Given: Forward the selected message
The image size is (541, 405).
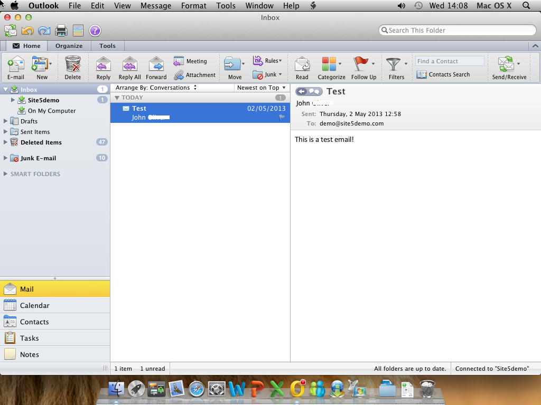Looking at the screenshot, I should pos(156,68).
